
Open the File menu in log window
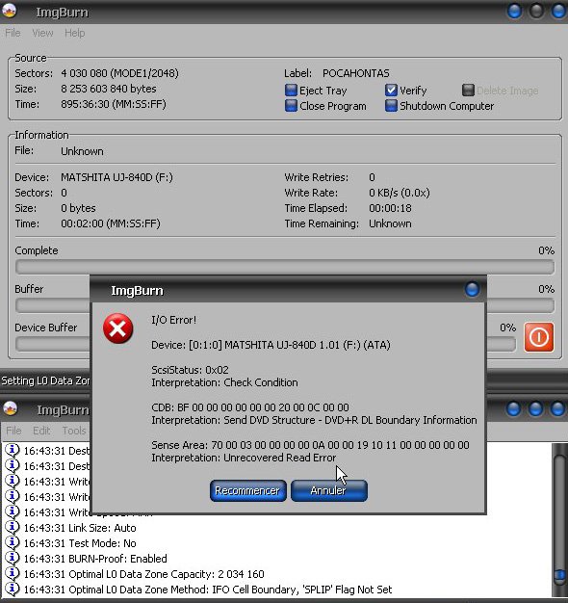click(13, 431)
